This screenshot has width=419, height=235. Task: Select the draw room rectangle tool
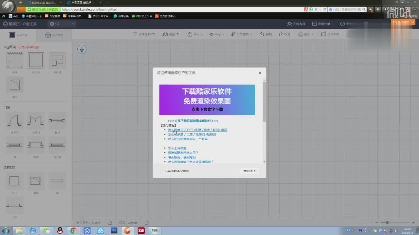pos(36,60)
